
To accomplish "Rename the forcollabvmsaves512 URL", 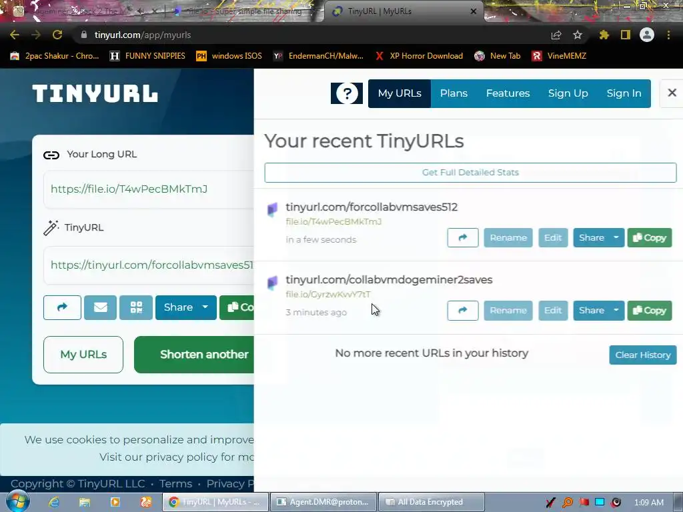I will coord(508,238).
